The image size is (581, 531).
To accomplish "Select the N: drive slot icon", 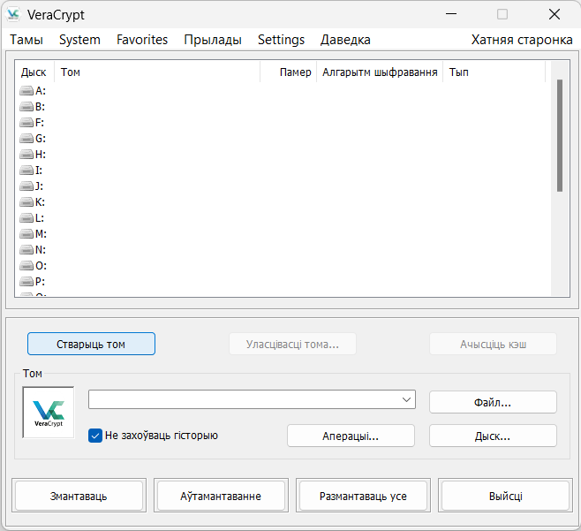I will pos(26,249).
